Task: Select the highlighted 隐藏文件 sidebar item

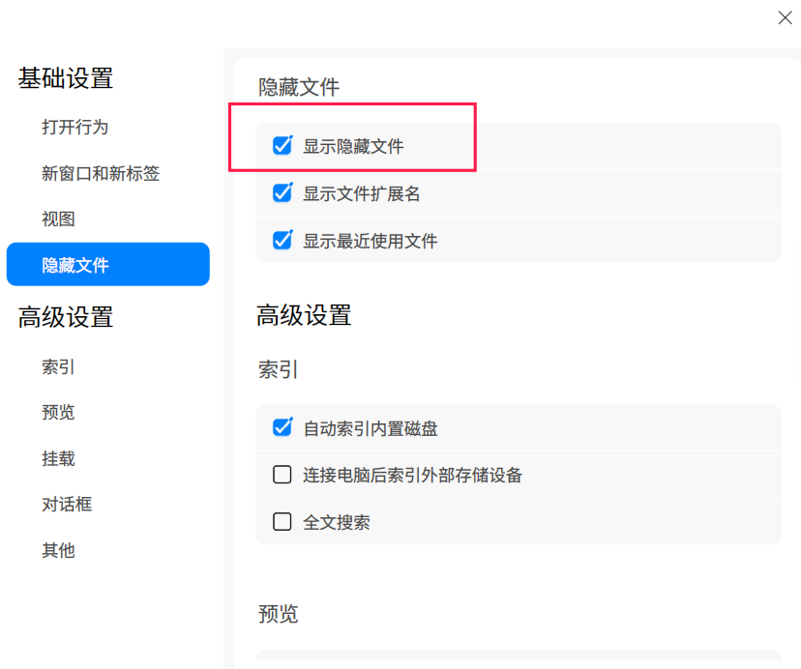Action: [107, 265]
